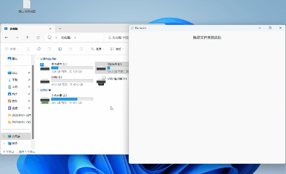Select the 本地磁盘 (C:) capacity bar

(x=72, y=68)
